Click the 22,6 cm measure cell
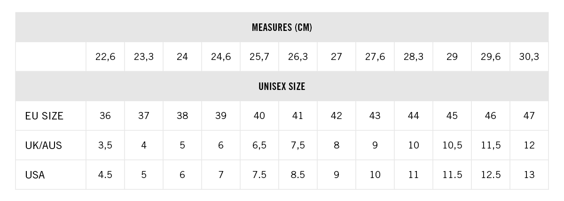564x201 pixels. click(105, 57)
